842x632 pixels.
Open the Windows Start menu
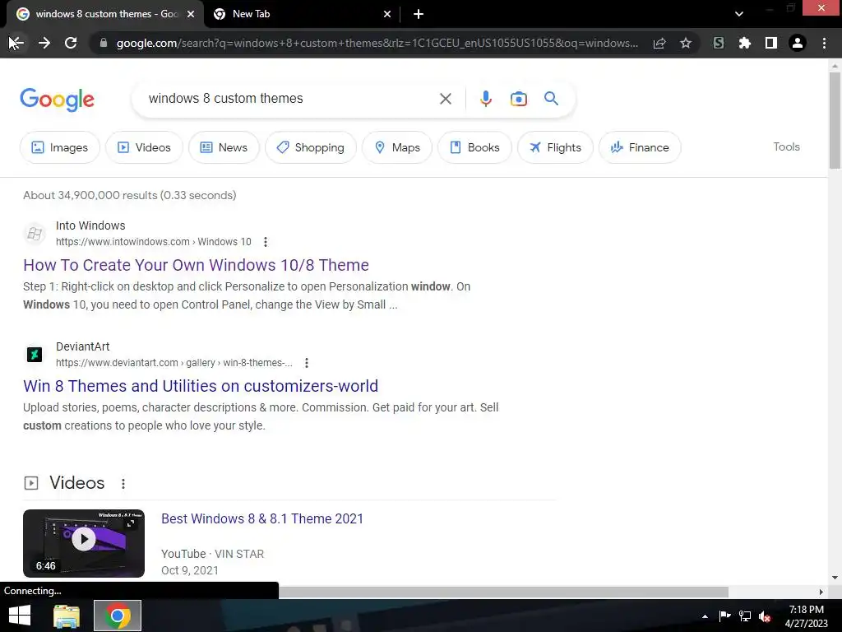pyautogui.click(x=20, y=616)
